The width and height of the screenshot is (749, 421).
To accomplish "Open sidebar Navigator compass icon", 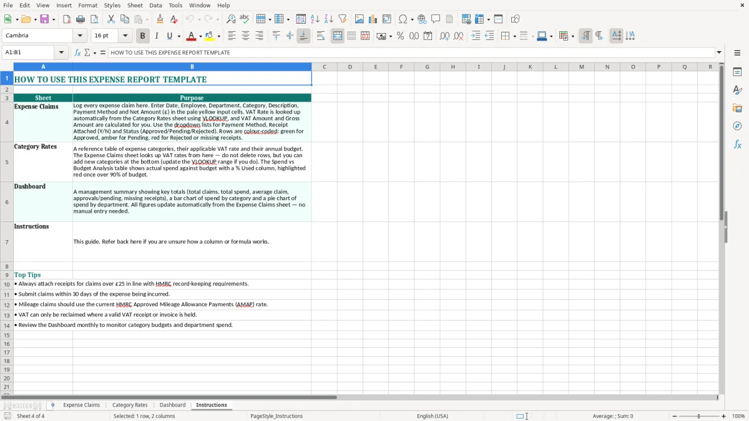I will click(737, 126).
